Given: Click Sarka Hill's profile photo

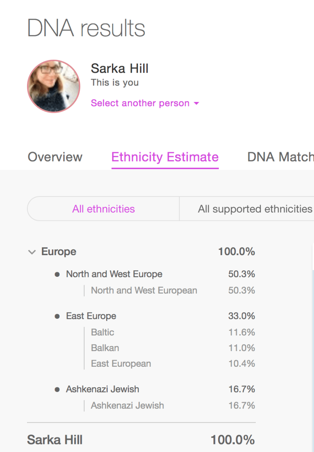Looking at the screenshot, I should pos(54,86).
